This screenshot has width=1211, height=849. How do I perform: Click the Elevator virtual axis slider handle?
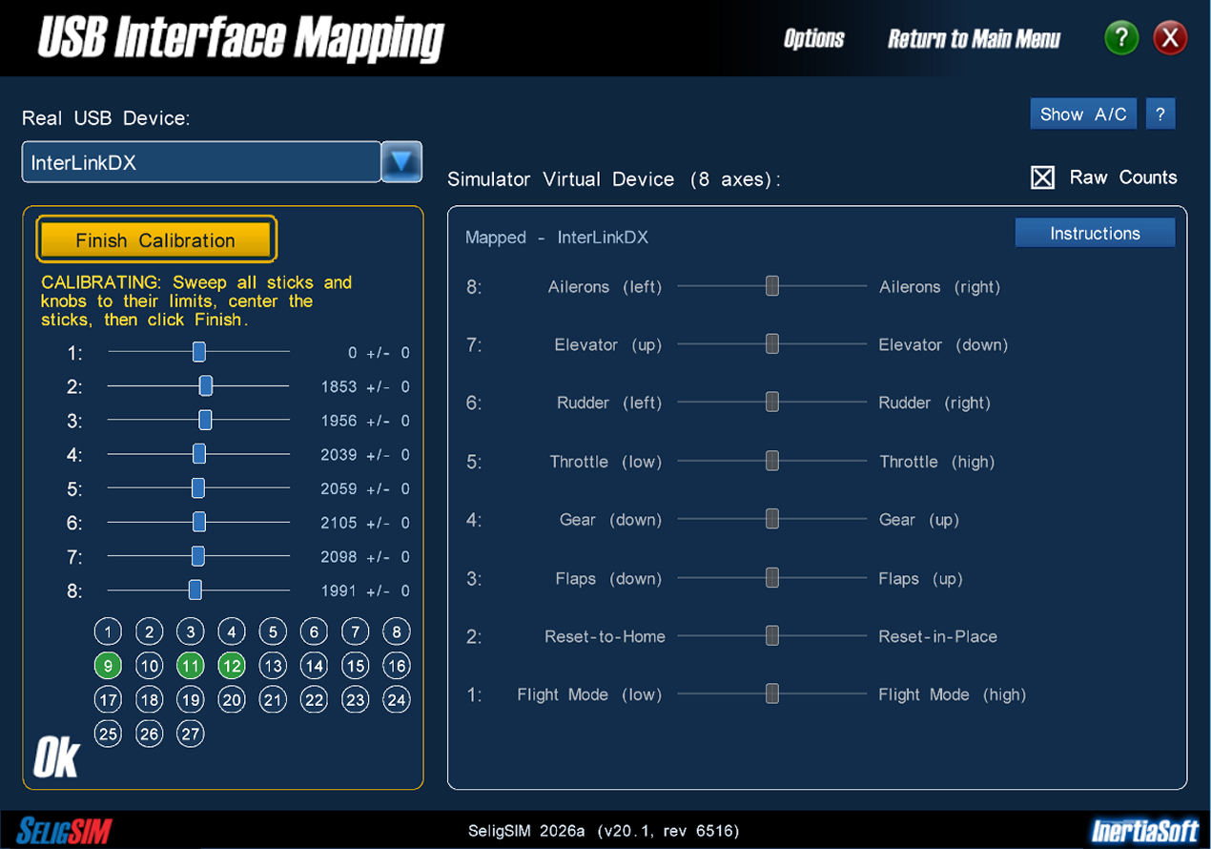pyautogui.click(x=772, y=344)
